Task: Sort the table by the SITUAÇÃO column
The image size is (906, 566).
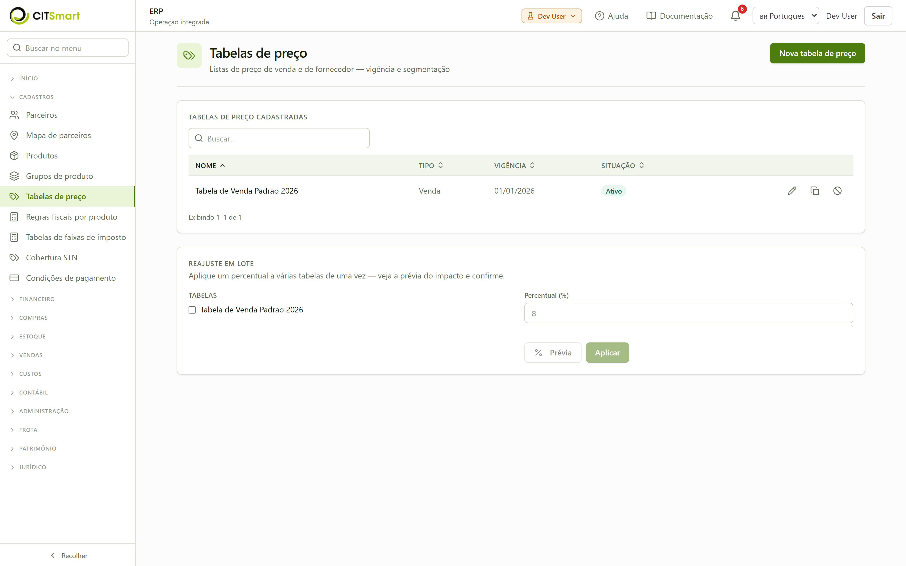Action: pos(622,166)
